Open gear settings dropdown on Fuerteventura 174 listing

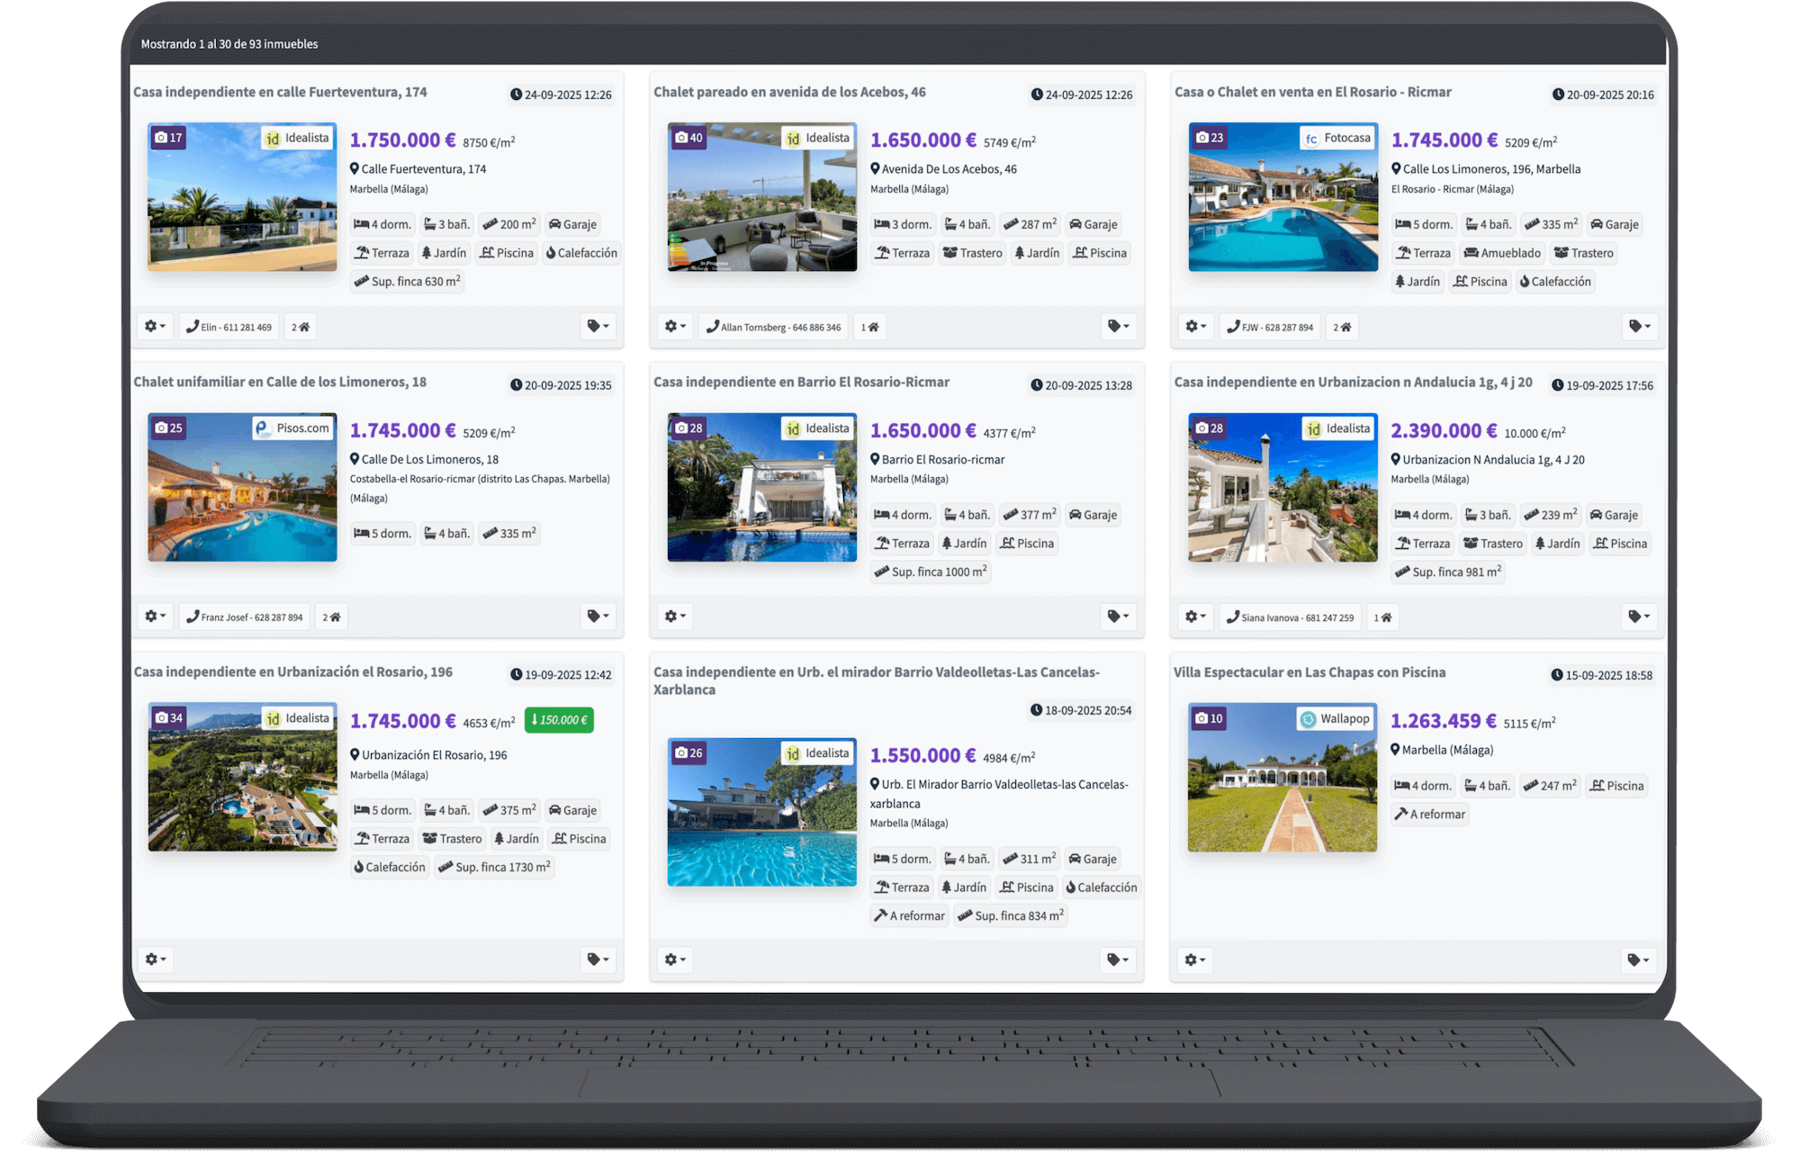[x=155, y=327]
